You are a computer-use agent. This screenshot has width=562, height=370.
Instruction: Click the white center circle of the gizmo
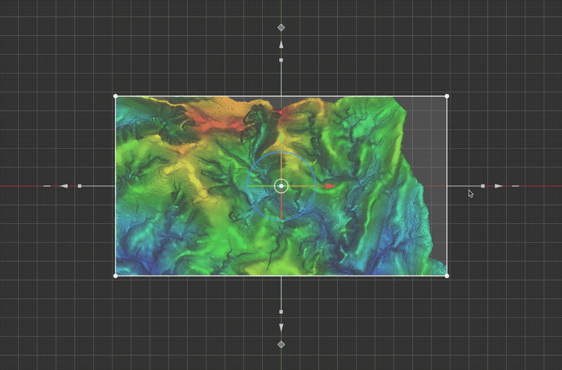(x=281, y=186)
